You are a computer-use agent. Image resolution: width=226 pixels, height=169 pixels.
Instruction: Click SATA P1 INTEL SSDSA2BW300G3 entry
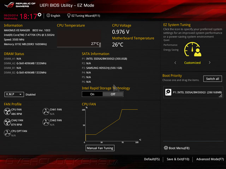(x=105, y=59)
